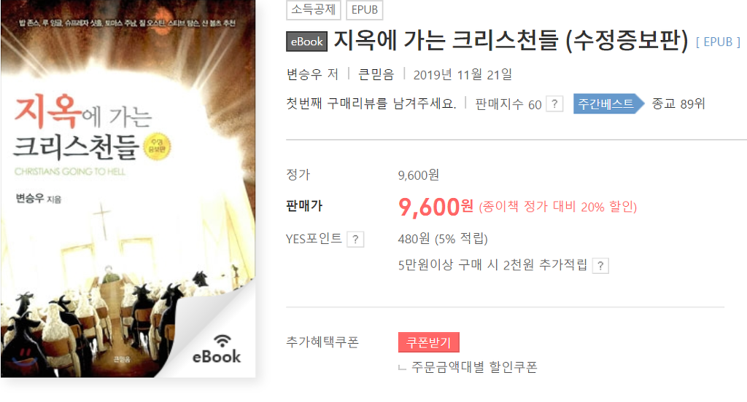Click the 종이책 정가 대비 20% 할인 note
Viewport: 747px width, 402px height.
tap(558, 207)
